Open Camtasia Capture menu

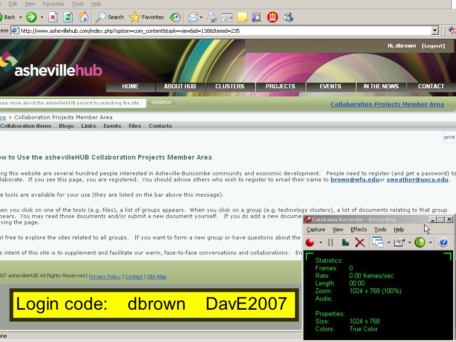pyautogui.click(x=316, y=229)
